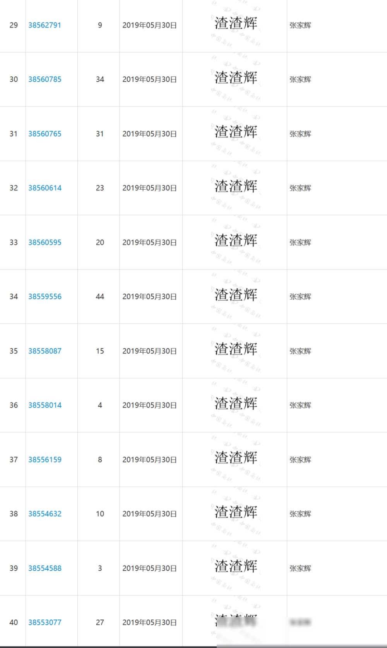Click 渣渣辉 trademark image in row 35
Viewport: 387px width, 648px height.
pyautogui.click(x=236, y=350)
